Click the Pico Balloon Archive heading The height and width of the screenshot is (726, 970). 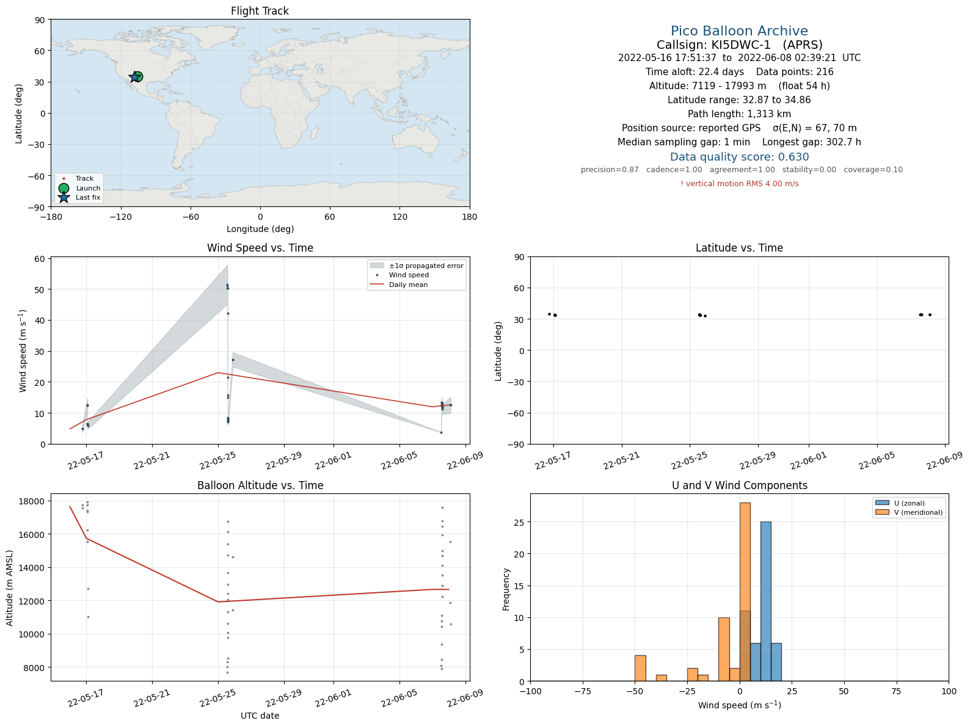coord(739,31)
